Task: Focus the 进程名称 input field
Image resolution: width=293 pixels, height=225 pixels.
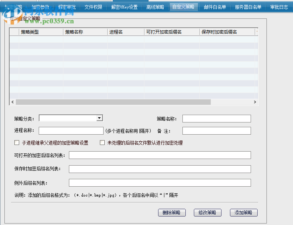Action: pos(71,131)
